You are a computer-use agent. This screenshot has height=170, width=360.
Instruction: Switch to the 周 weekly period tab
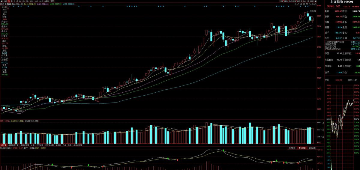pos(12,1)
